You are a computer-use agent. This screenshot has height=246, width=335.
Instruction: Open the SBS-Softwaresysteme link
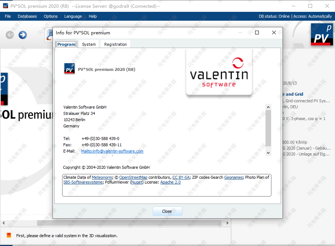click(x=83, y=182)
